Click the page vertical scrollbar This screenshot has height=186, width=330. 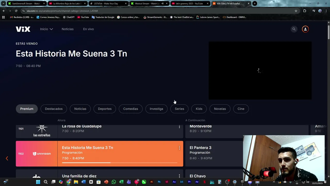329,32
